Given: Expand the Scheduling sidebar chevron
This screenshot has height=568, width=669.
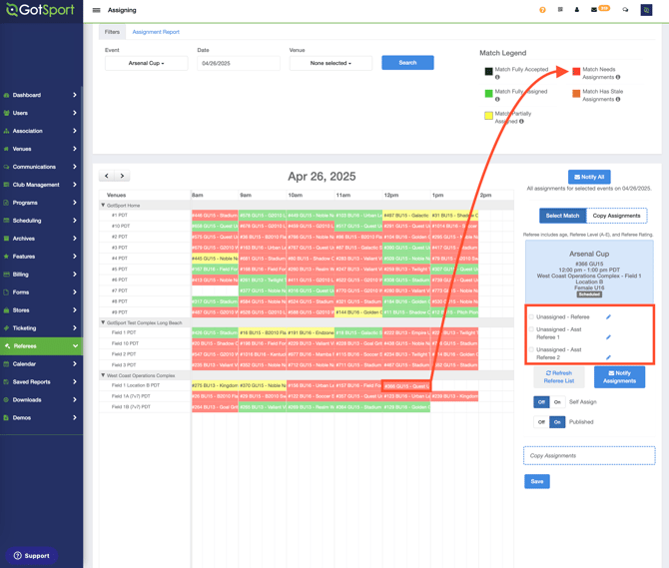Looking at the screenshot, I should (x=75, y=221).
